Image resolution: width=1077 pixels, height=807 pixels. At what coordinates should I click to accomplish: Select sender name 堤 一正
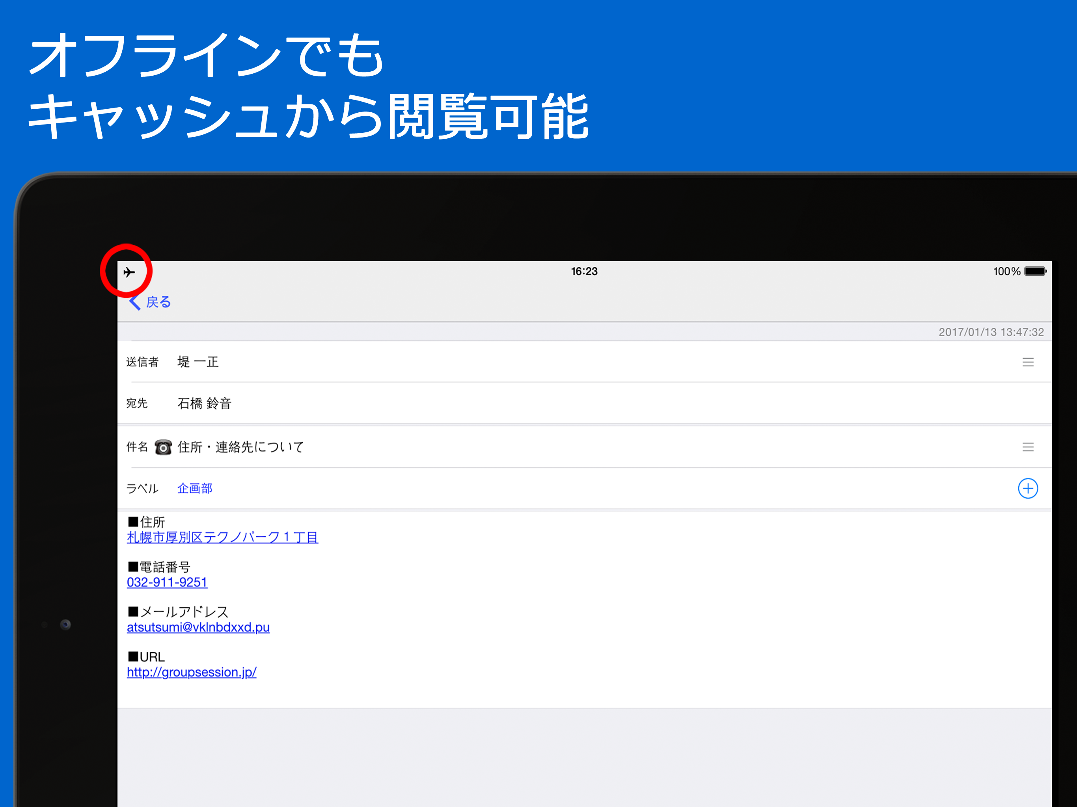198,362
